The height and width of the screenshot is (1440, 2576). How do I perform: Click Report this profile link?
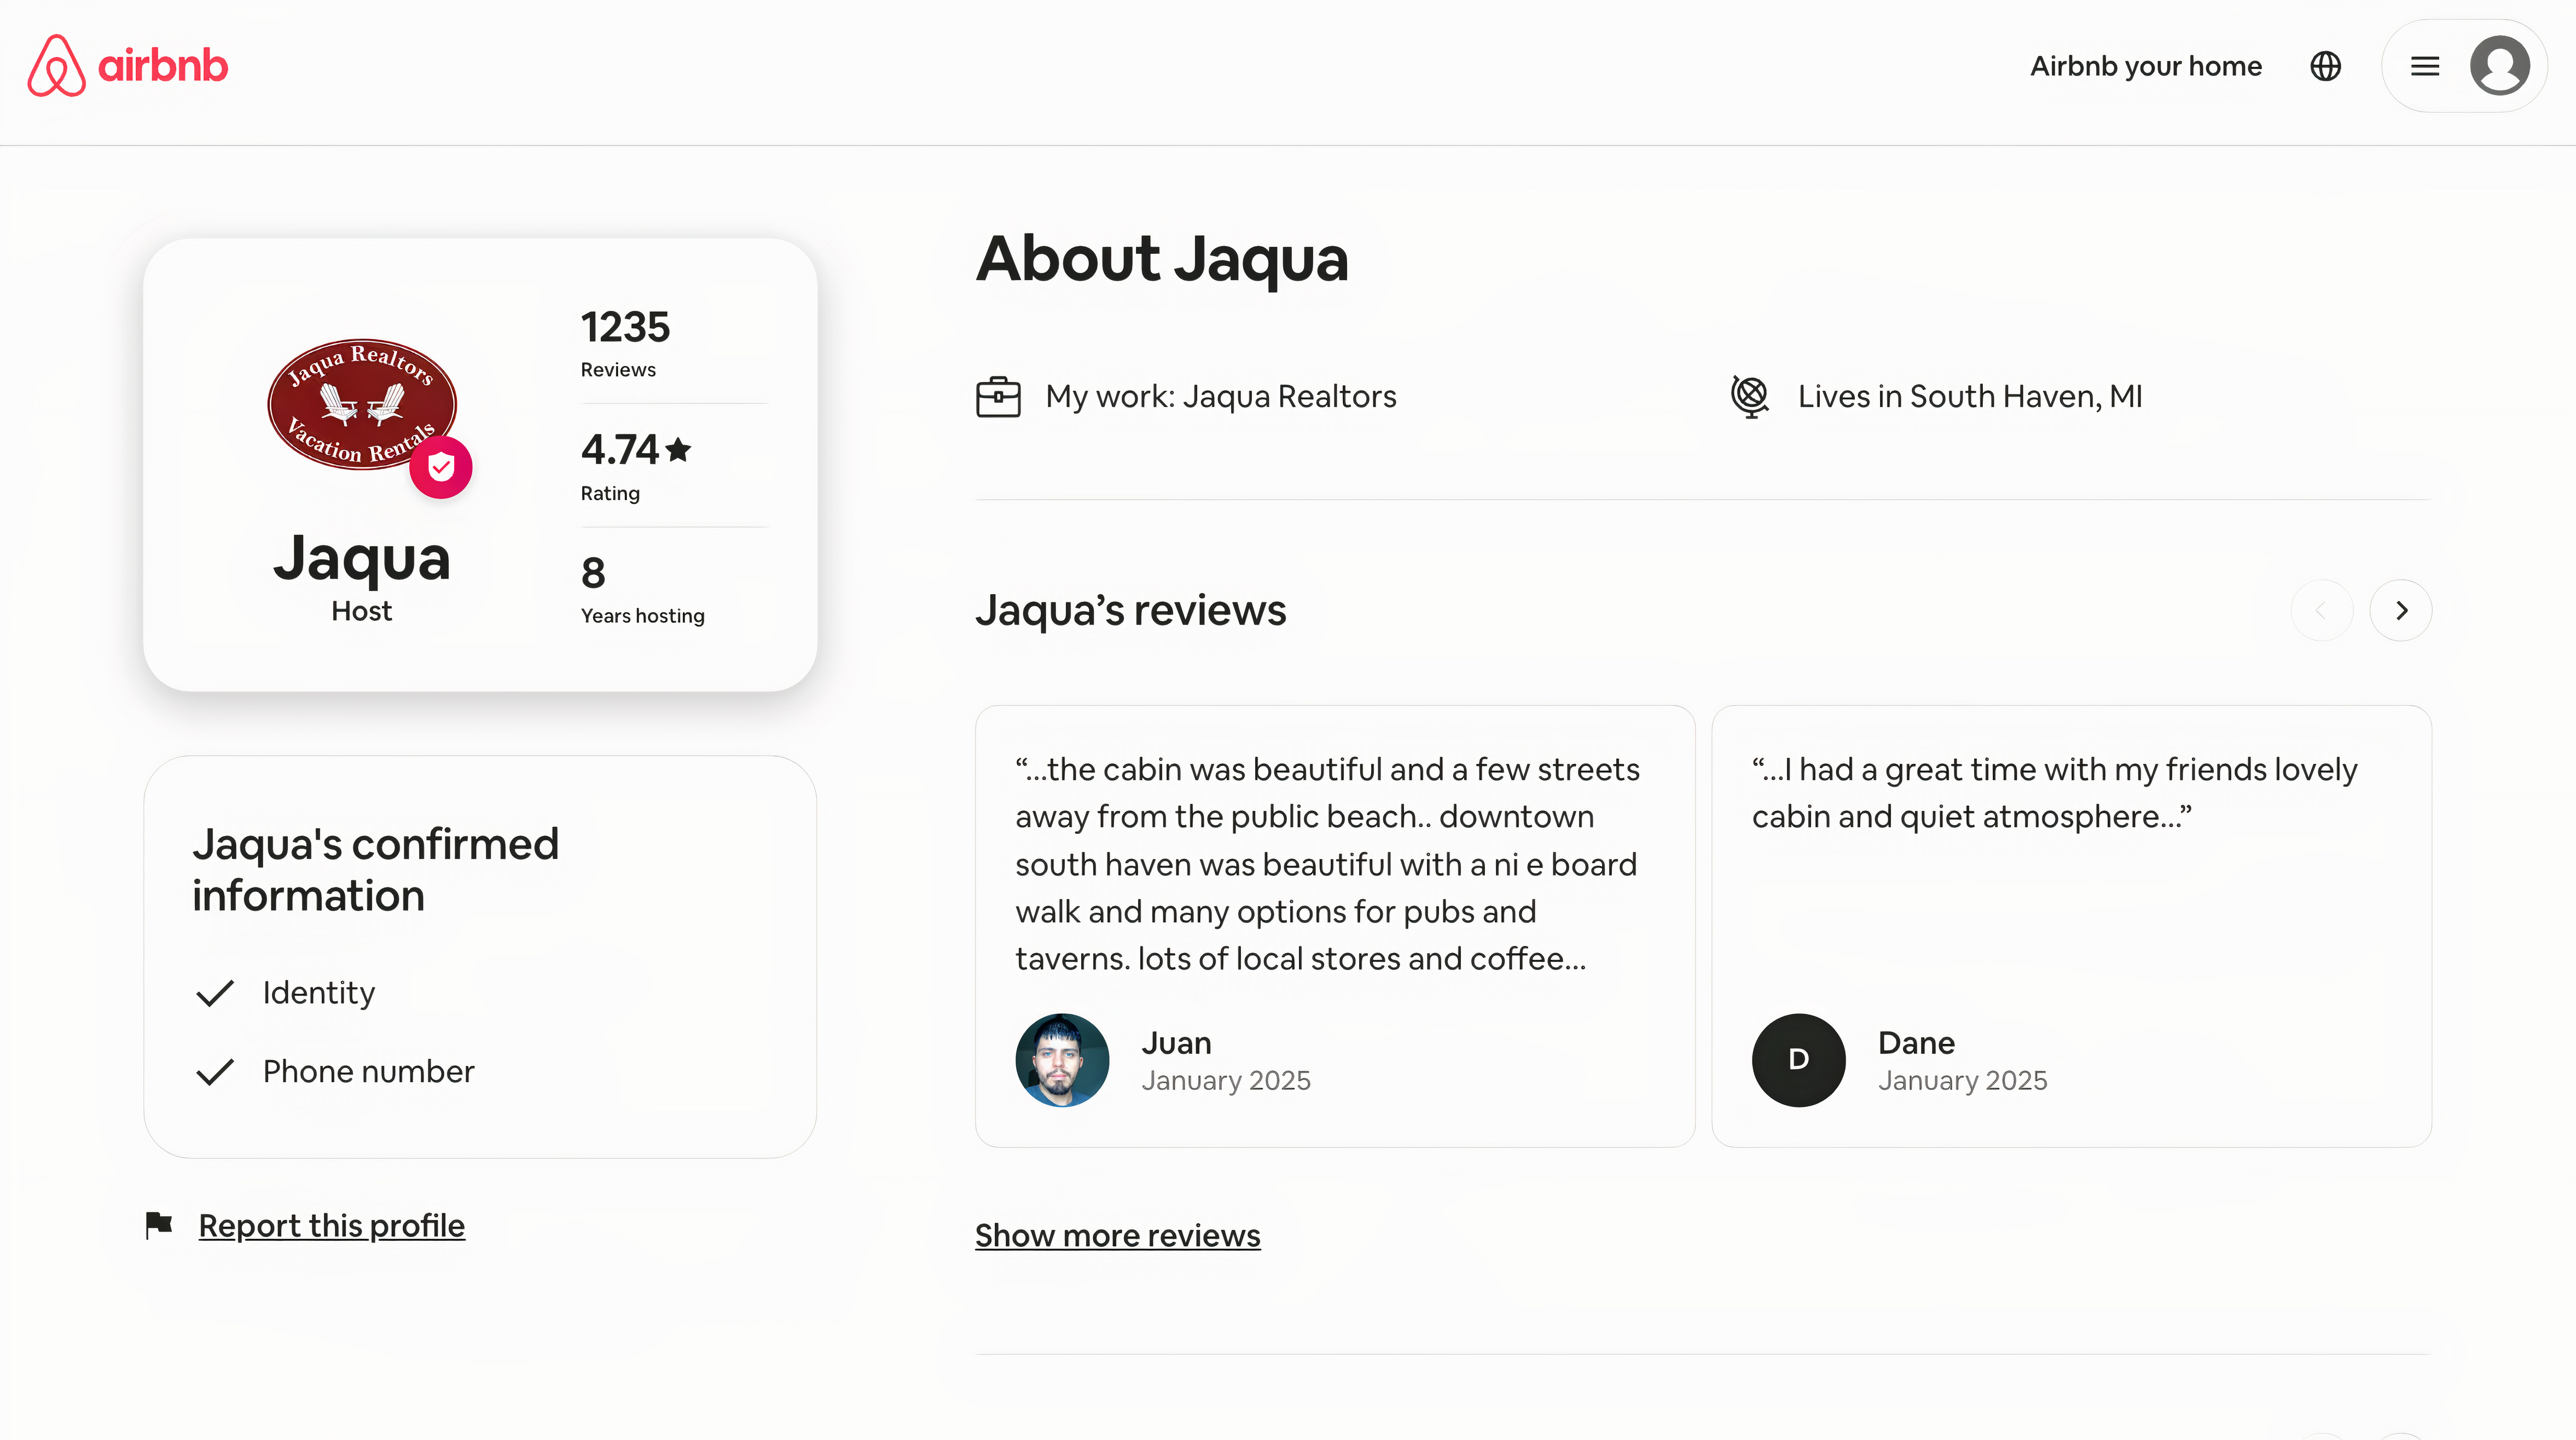(331, 1225)
